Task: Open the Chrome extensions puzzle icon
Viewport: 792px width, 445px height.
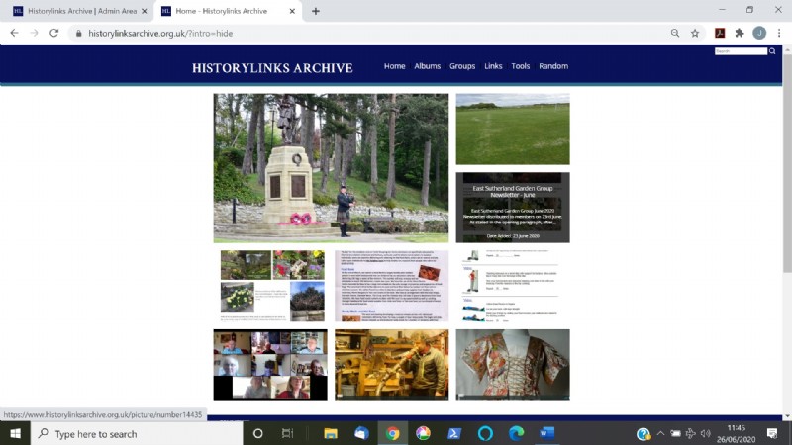Action: pyautogui.click(x=739, y=33)
